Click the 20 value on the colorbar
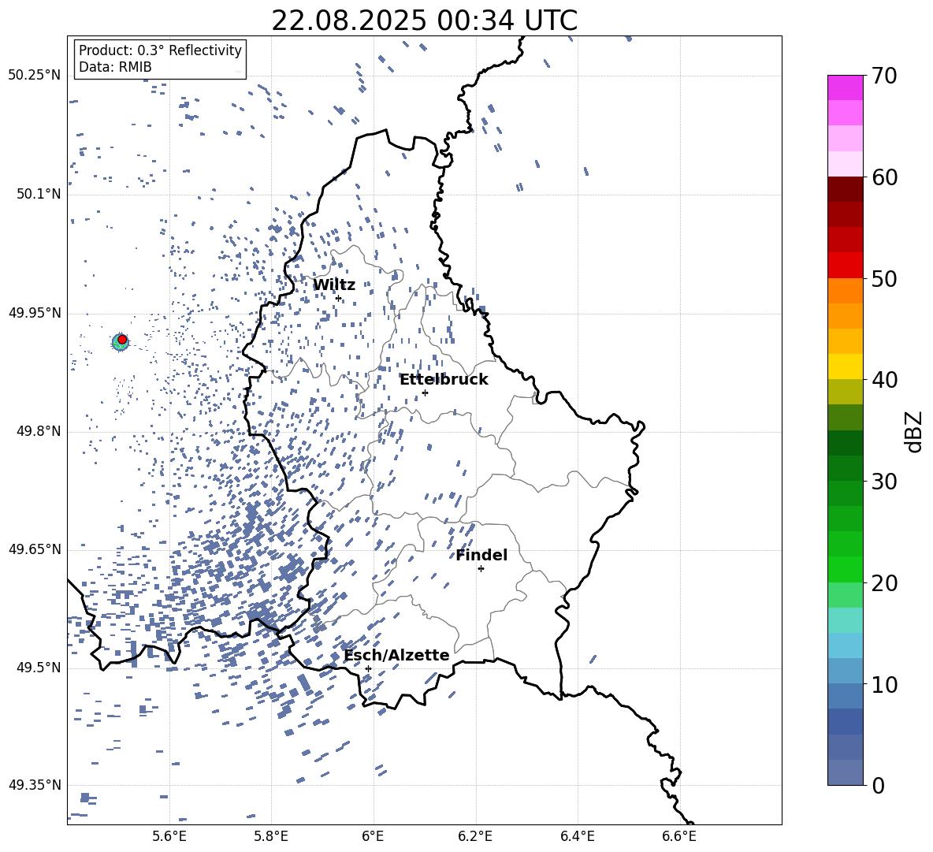Viewport: 933px width, 852px height. click(884, 583)
